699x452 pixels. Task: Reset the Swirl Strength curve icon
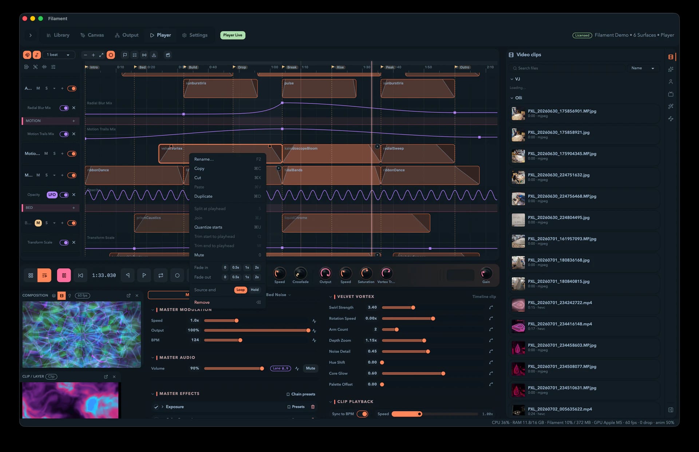point(491,307)
